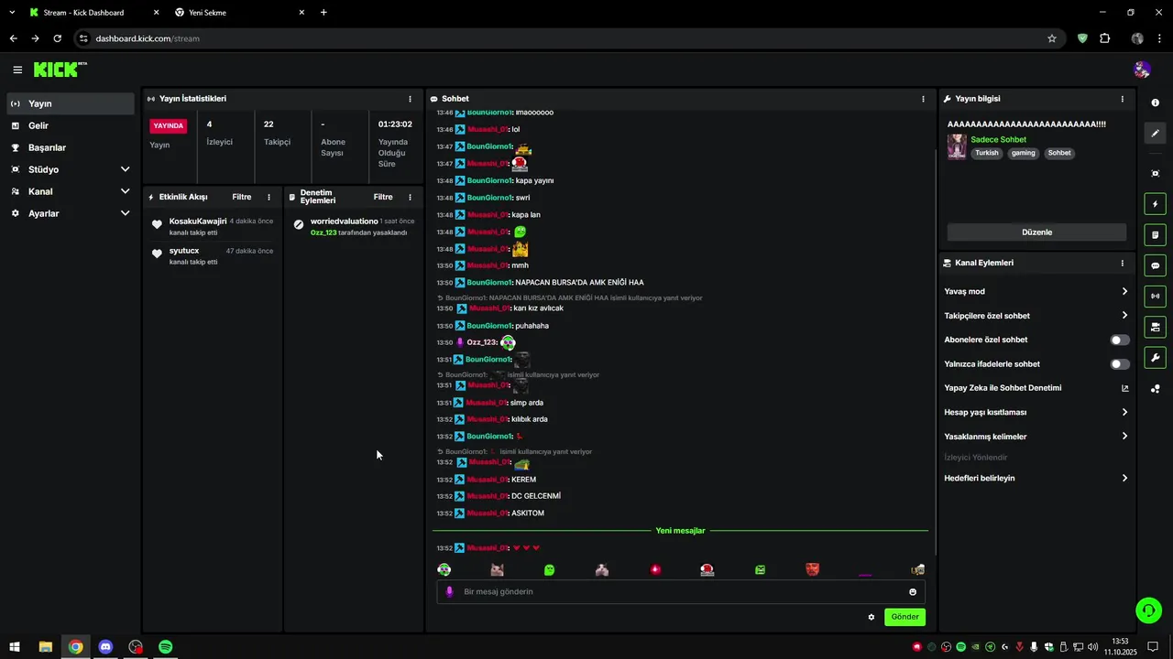Screen dimensions: 1173x659
Task: Open the volume icon in system tray
Action: pos(1092,647)
